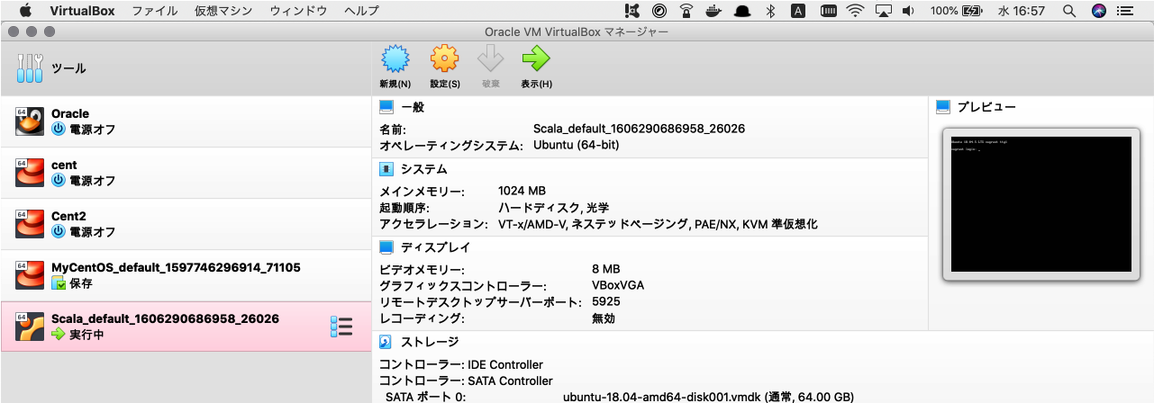The height and width of the screenshot is (403, 1154).
Task: Open Spotlight search magnifier icon
Action: click(1068, 11)
